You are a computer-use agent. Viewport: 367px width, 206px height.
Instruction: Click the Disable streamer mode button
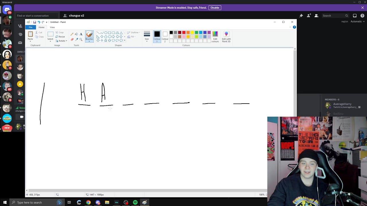pyautogui.click(x=215, y=8)
